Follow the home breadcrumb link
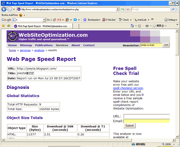Screen dimensions: 180x147 coord(12,50)
